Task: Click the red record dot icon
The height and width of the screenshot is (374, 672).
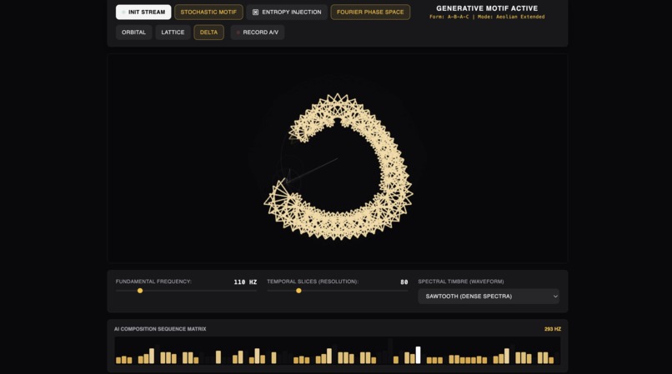Action: click(238, 32)
